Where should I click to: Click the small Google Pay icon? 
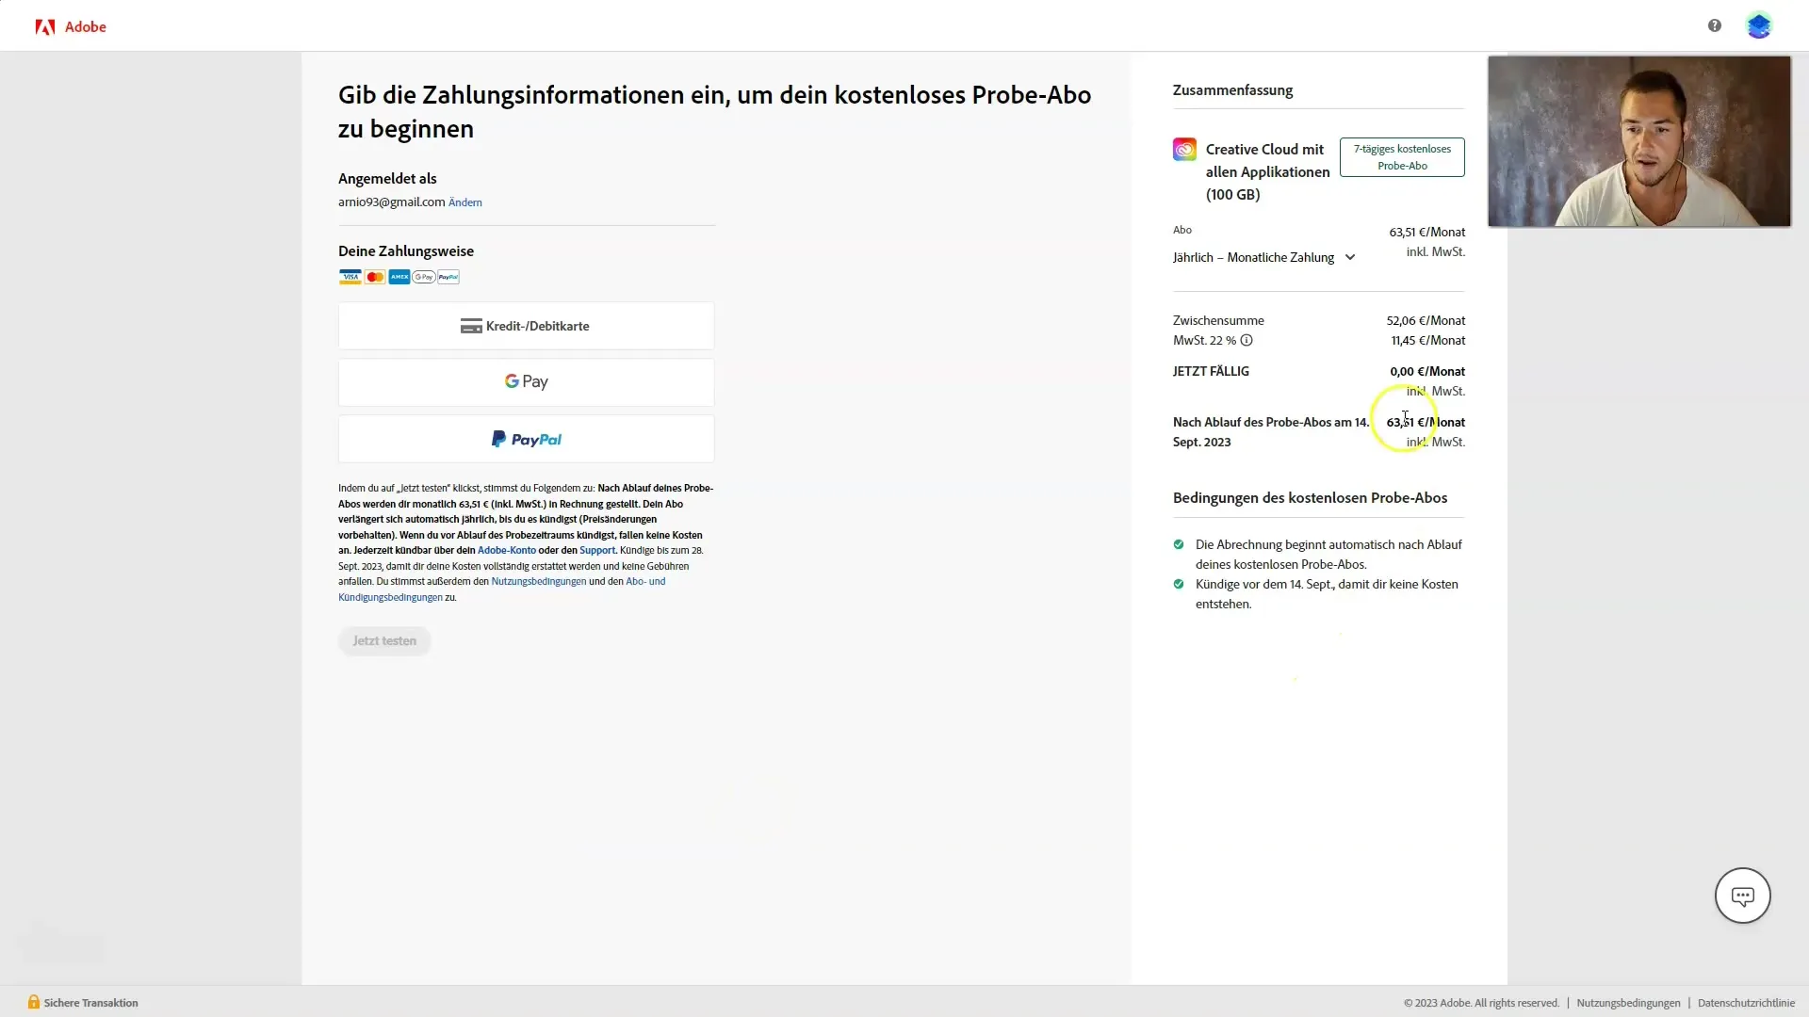tap(424, 277)
